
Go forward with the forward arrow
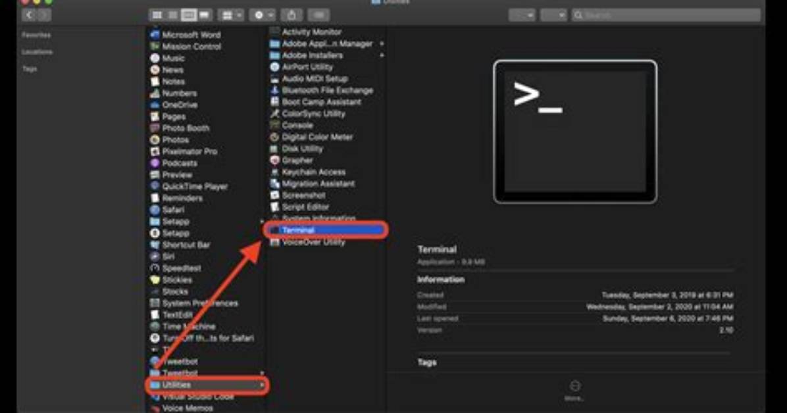point(43,15)
